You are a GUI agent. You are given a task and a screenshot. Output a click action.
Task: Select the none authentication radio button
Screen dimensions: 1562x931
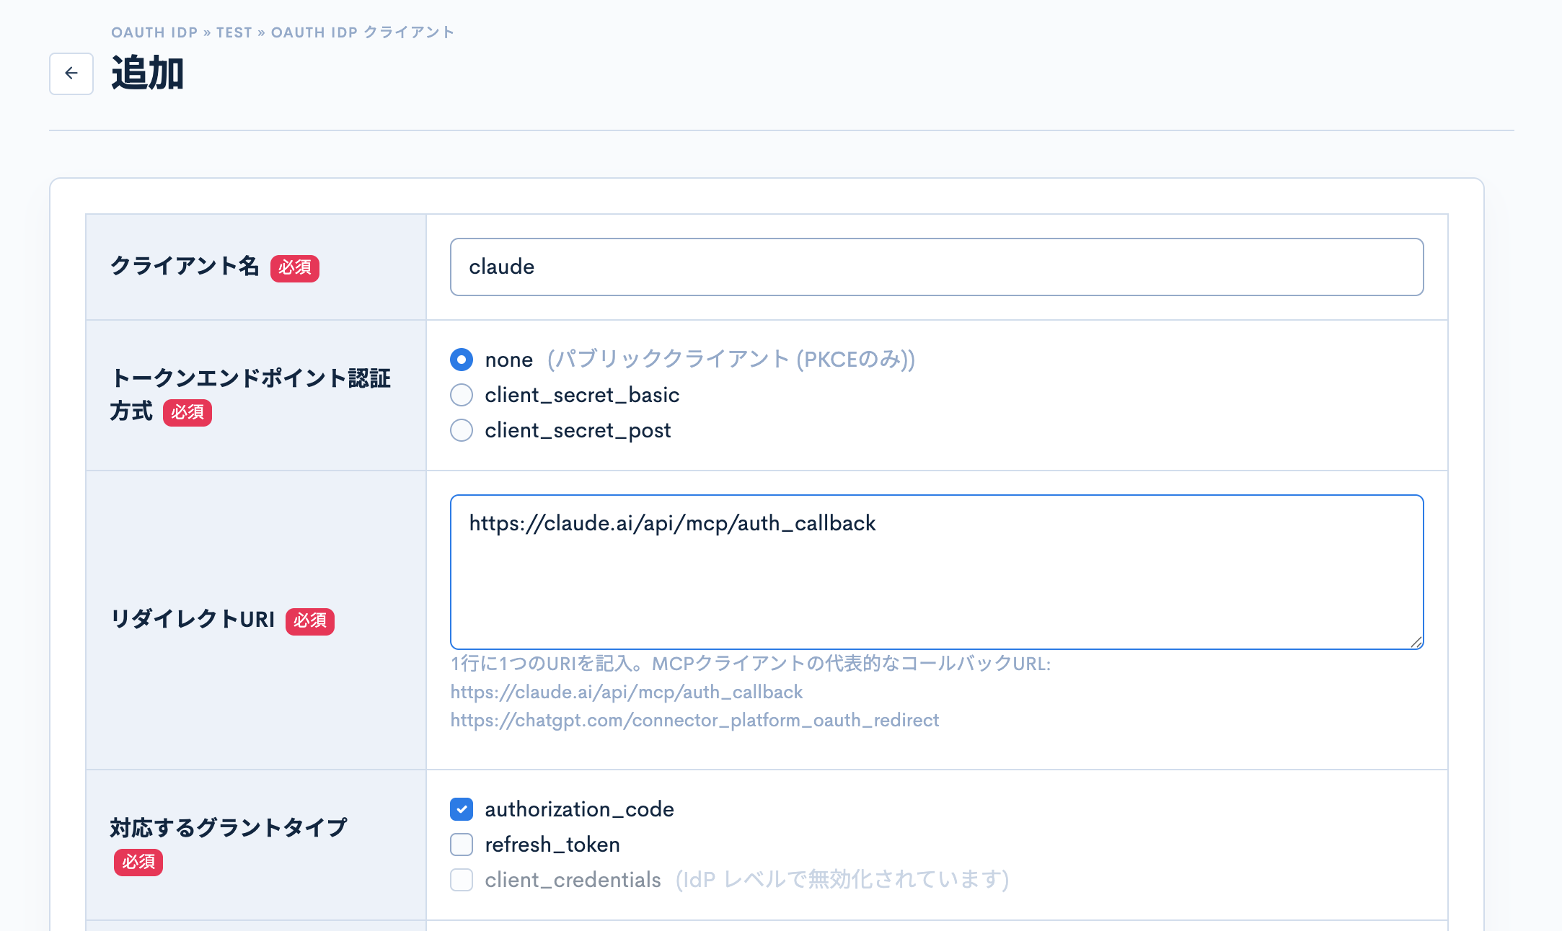[x=462, y=359]
